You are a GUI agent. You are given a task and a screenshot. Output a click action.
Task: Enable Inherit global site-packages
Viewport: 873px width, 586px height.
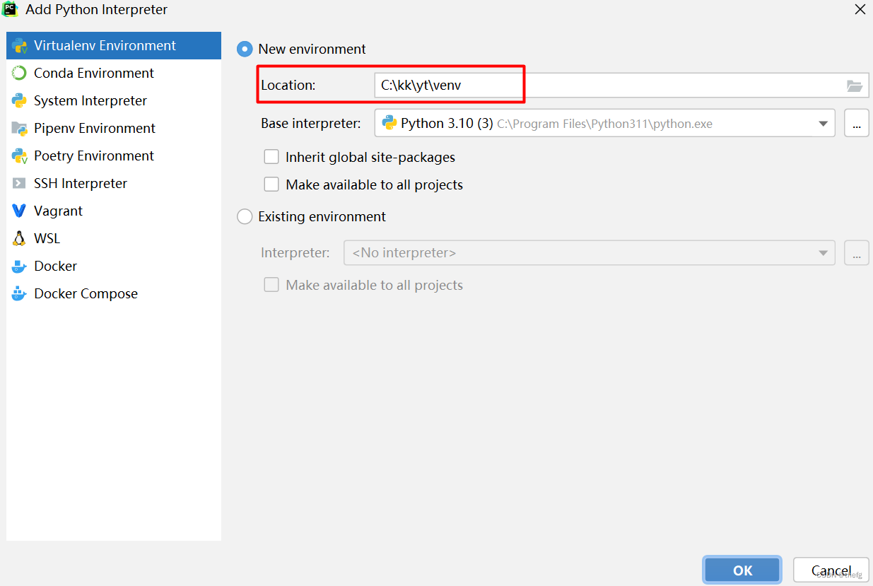(271, 157)
